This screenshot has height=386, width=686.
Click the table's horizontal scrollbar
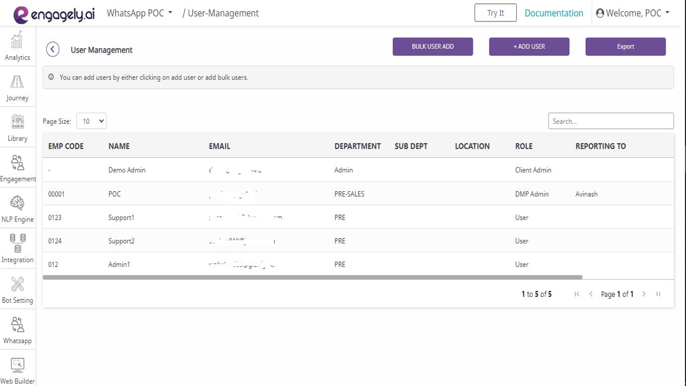[312, 277]
